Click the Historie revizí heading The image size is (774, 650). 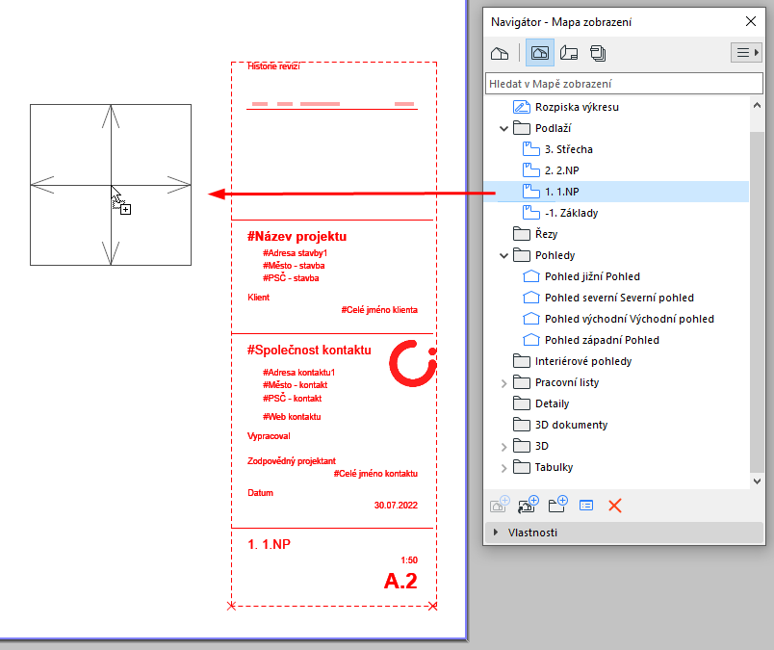[273, 66]
